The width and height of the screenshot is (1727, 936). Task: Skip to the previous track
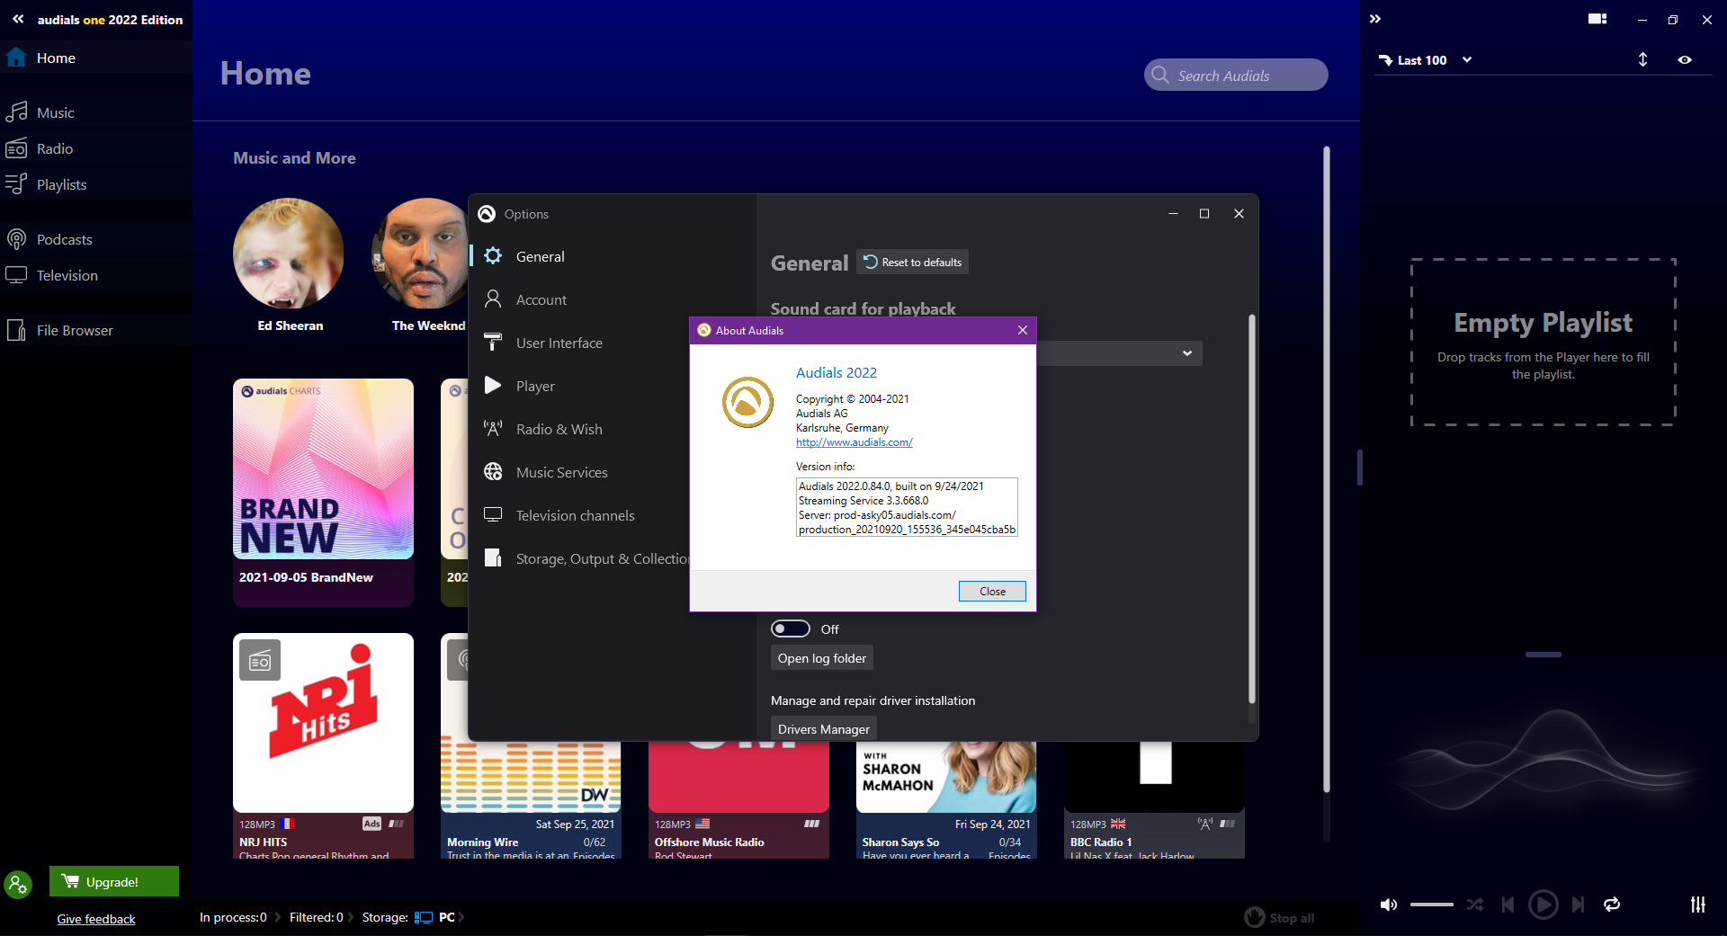1508,905
